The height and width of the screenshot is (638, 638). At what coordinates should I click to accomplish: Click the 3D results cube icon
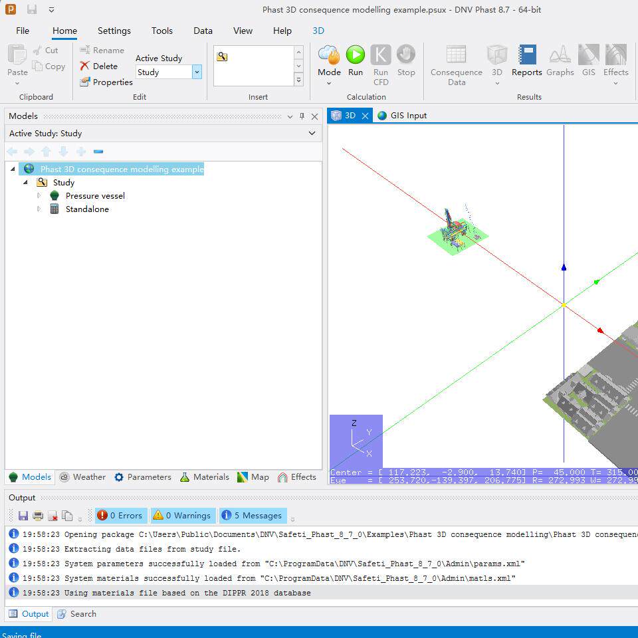click(x=497, y=55)
